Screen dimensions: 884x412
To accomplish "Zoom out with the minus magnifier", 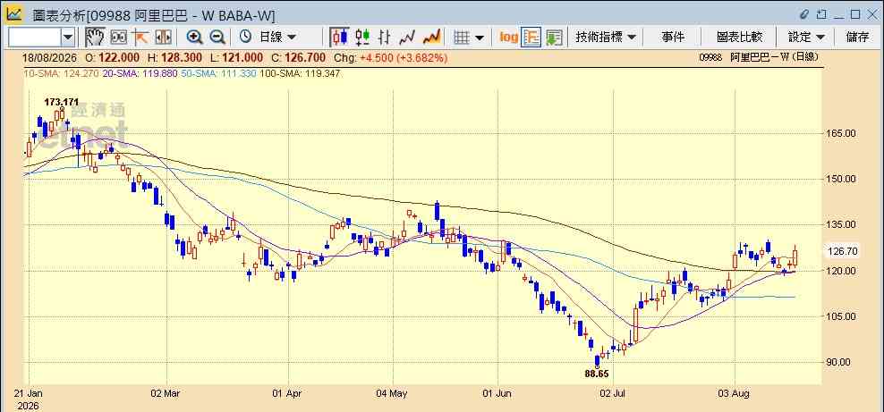I will 217,38.
